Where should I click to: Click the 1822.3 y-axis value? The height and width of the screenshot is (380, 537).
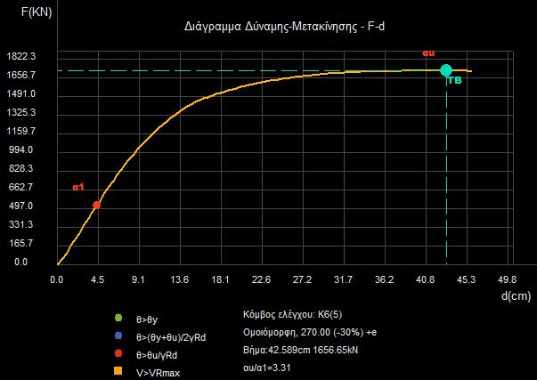[20, 56]
